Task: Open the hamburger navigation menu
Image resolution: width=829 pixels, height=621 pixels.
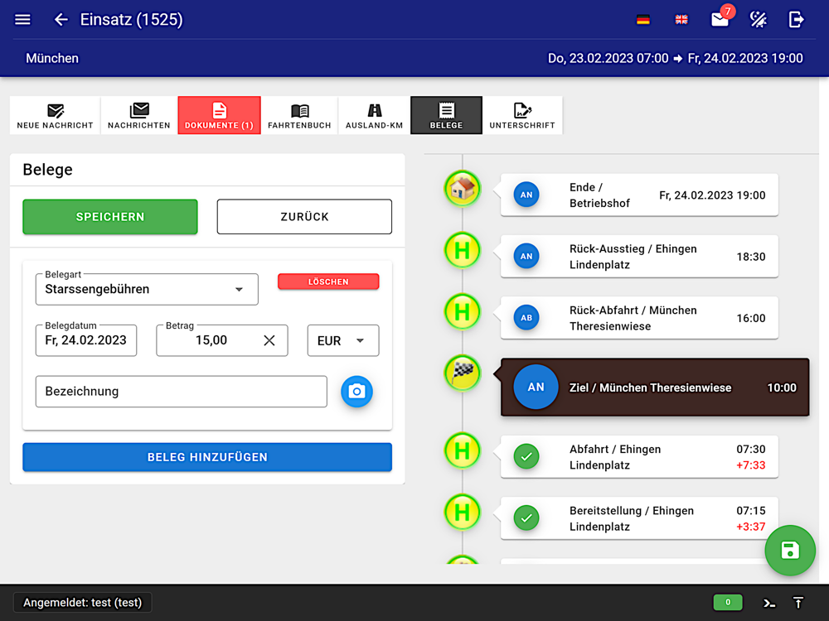Action: (x=22, y=20)
